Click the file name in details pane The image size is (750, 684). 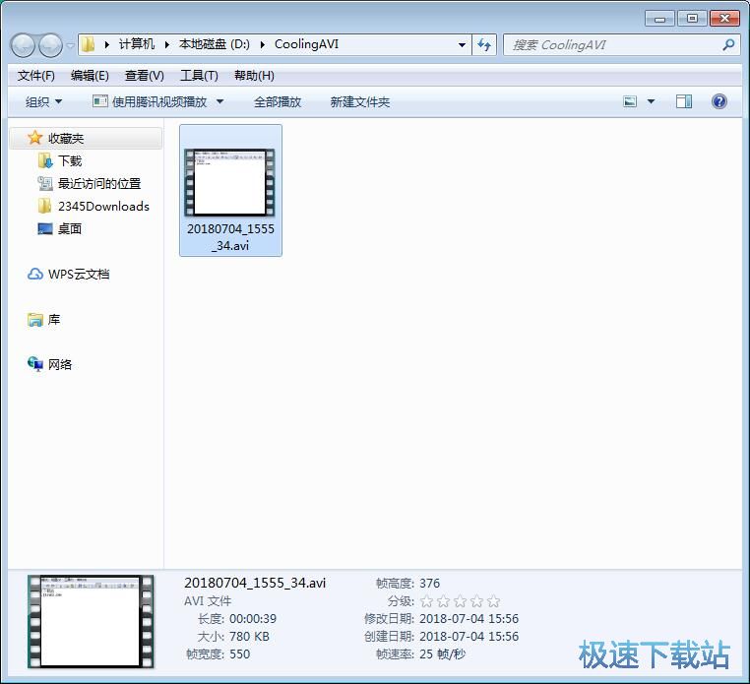click(x=255, y=583)
